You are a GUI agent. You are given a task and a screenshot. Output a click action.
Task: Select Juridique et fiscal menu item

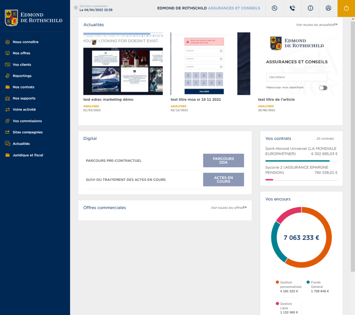click(28, 155)
